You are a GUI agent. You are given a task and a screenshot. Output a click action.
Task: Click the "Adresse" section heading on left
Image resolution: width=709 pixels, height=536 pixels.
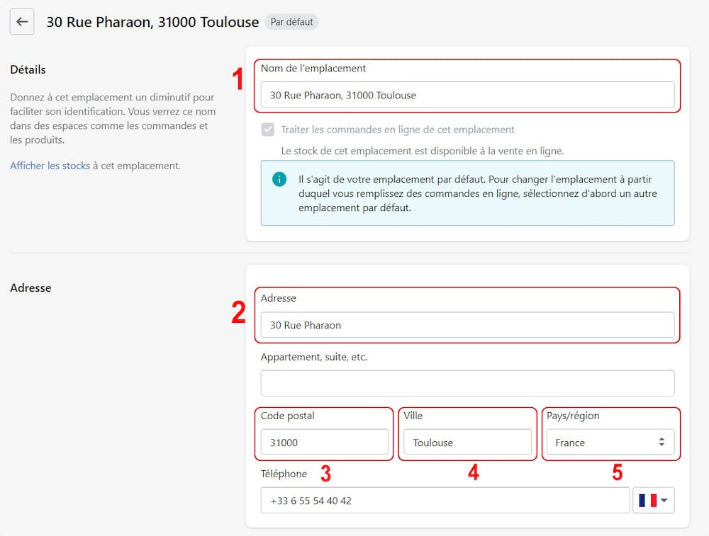pos(30,288)
